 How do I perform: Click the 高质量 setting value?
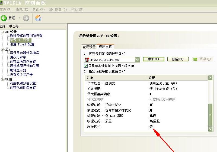pyautogui.click(x=155, y=121)
